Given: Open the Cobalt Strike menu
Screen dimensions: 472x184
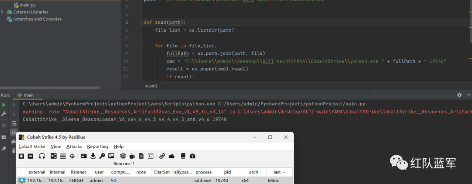Looking at the screenshot, I should [x=32, y=146].
